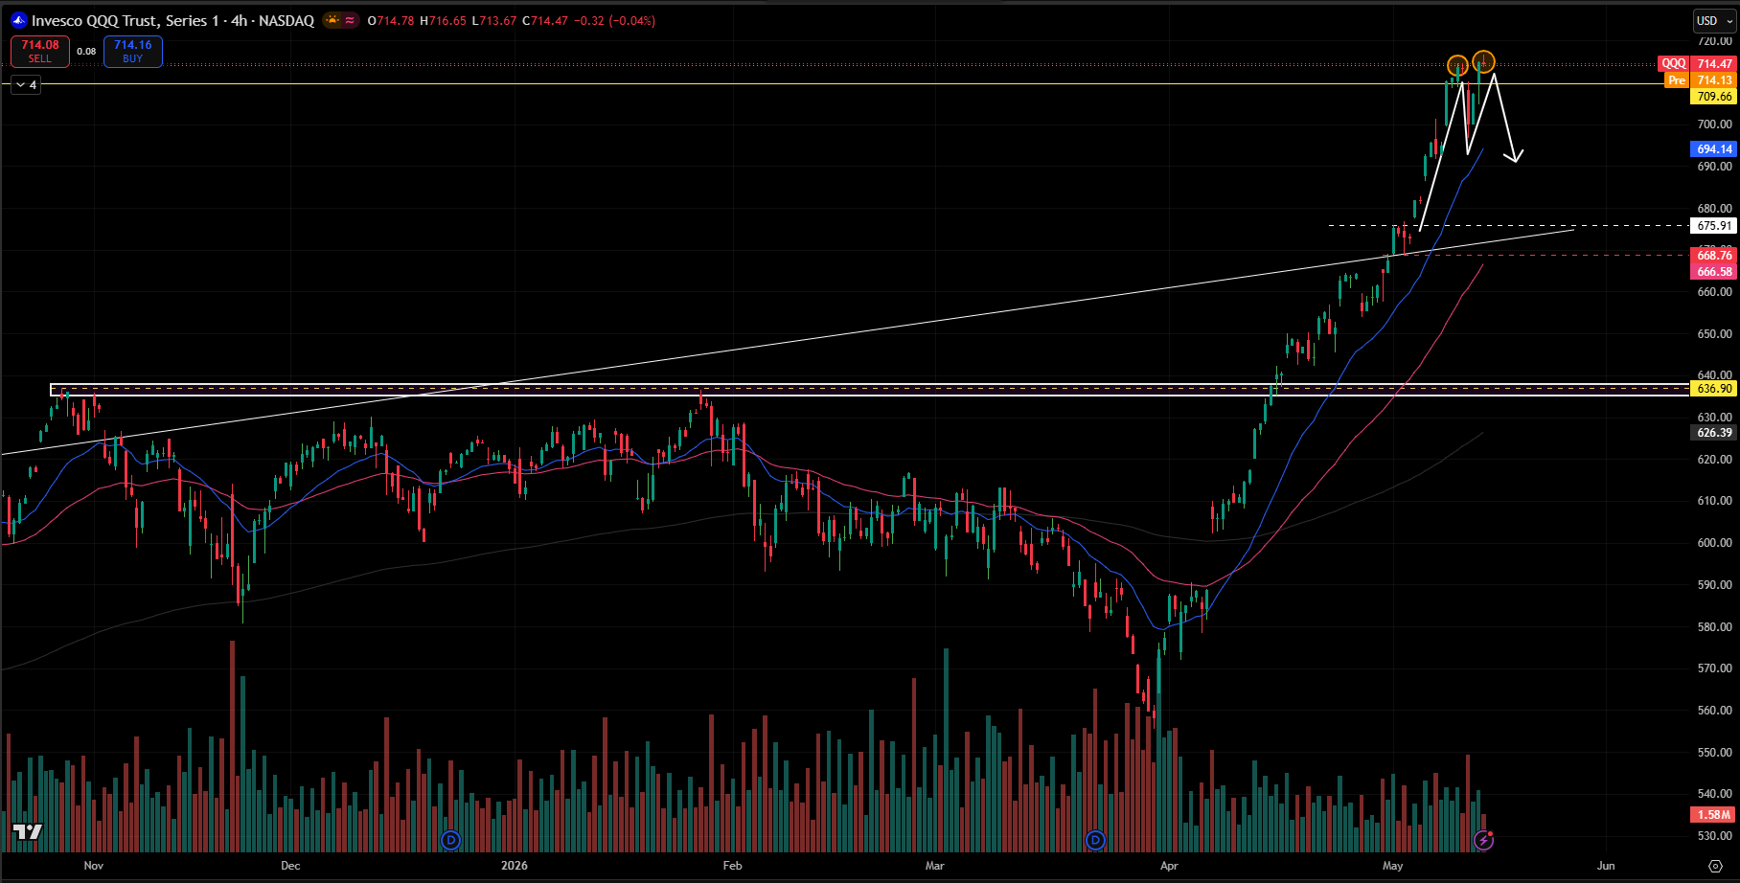Screen dimensions: 1740x883
Task: Click the 590.00 price scale label
Action: 1714,585
